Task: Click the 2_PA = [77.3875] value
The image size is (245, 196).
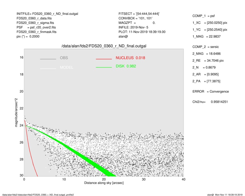Action: pyautogui.click(x=206, y=81)
